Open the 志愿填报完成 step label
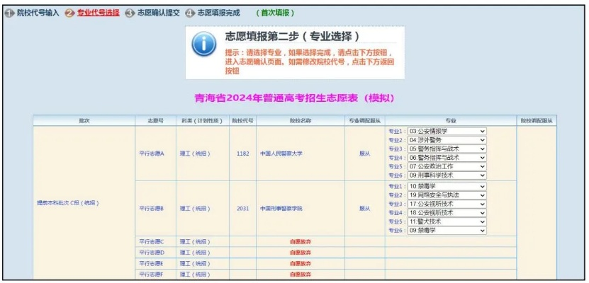 click(x=218, y=13)
